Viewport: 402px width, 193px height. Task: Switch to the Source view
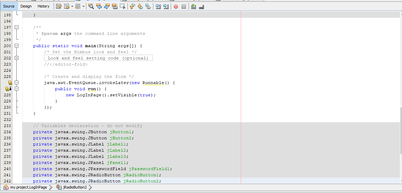(9, 6)
